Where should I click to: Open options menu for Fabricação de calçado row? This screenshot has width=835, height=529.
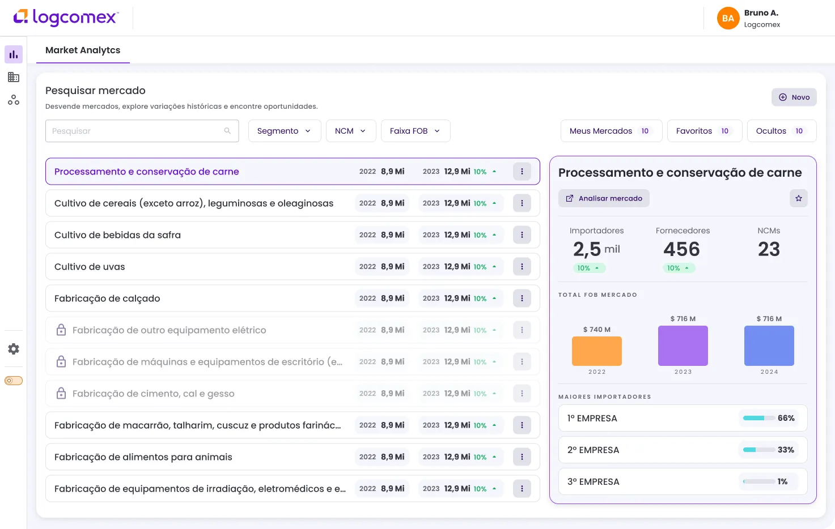tap(522, 298)
